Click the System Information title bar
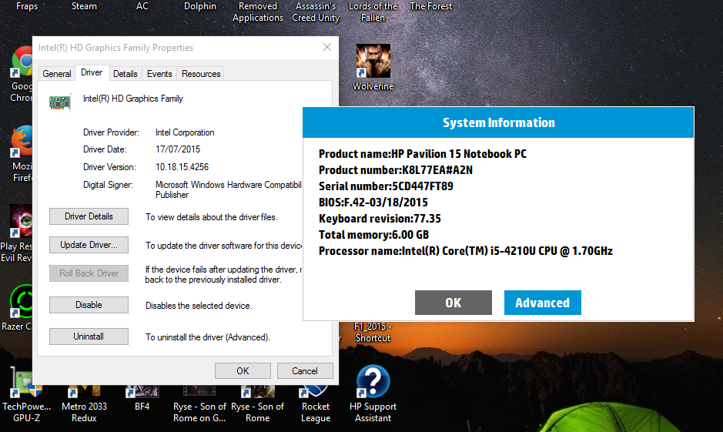723x432 pixels. 498,122
